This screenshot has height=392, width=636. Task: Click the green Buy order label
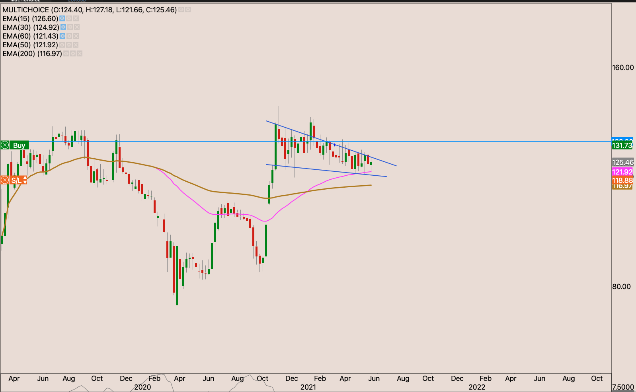point(19,146)
